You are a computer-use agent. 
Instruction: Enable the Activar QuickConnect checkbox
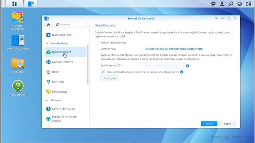click(x=97, y=43)
